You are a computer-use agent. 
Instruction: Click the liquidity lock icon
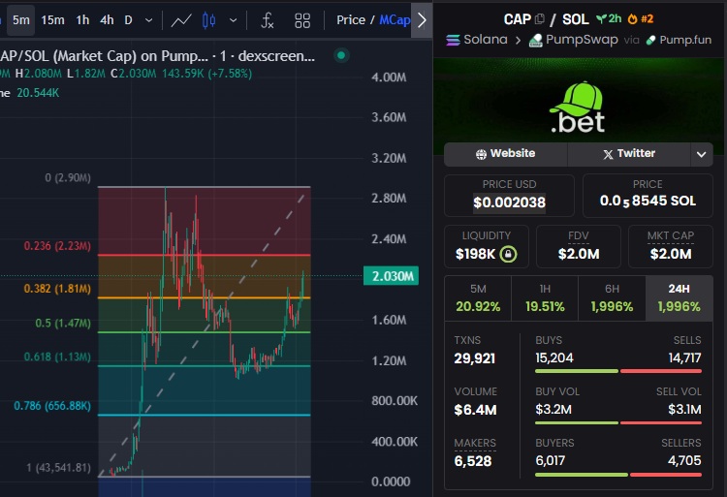tap(508, 254)
